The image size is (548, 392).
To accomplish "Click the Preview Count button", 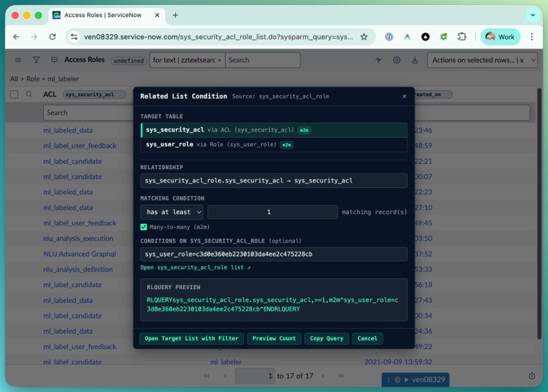I will [x=274, y=338].
